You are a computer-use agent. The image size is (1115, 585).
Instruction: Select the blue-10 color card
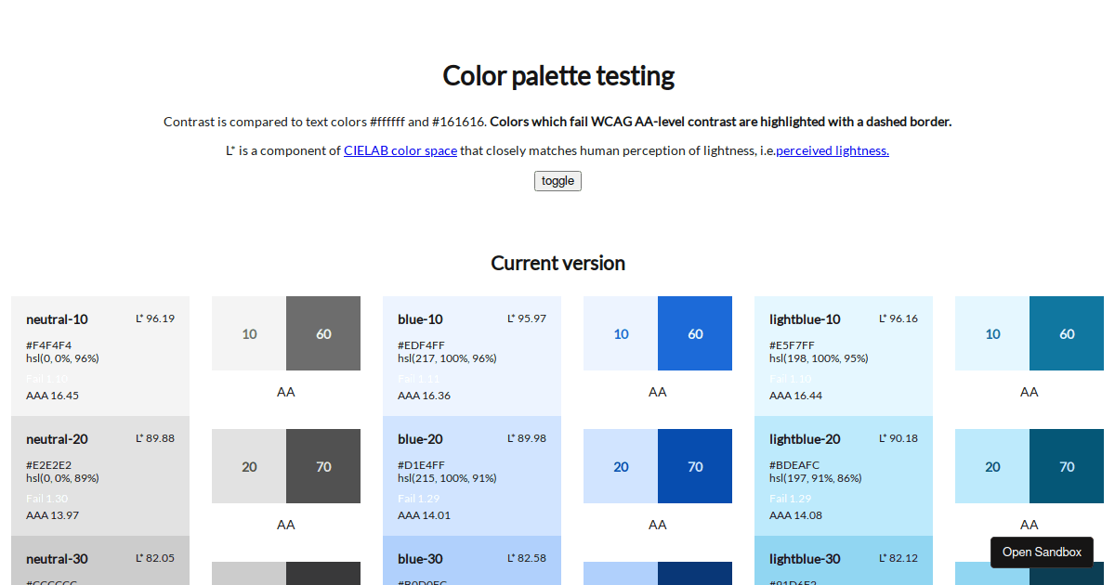click(x=471, y=356)
